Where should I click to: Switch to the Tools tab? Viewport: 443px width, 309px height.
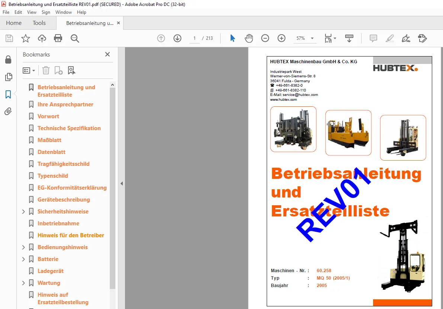coord(39,23)
